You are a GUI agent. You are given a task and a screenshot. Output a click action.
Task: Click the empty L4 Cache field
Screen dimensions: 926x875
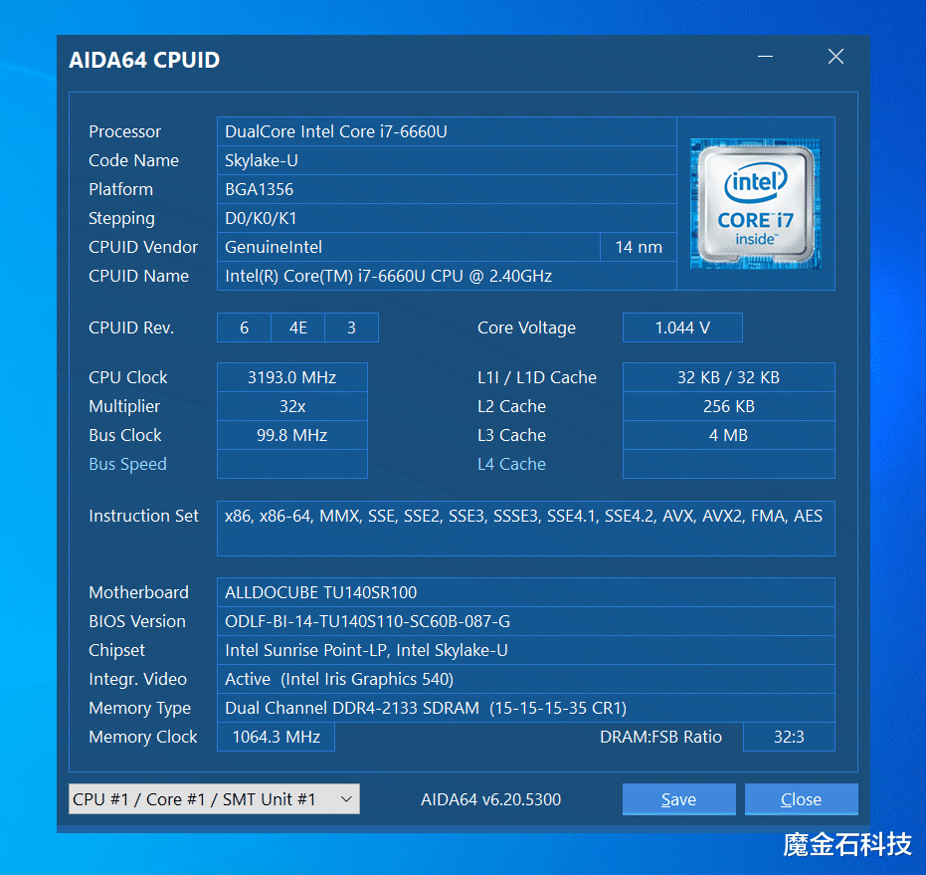pyautogui.click(x=729, y=464)
